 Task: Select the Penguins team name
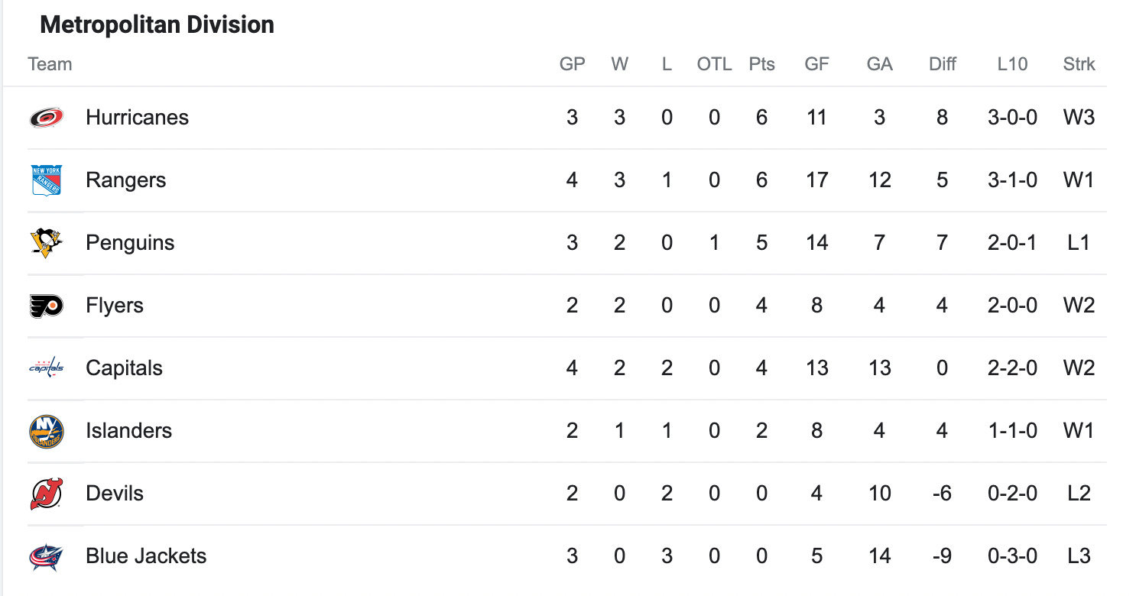[x=130, y=242]
